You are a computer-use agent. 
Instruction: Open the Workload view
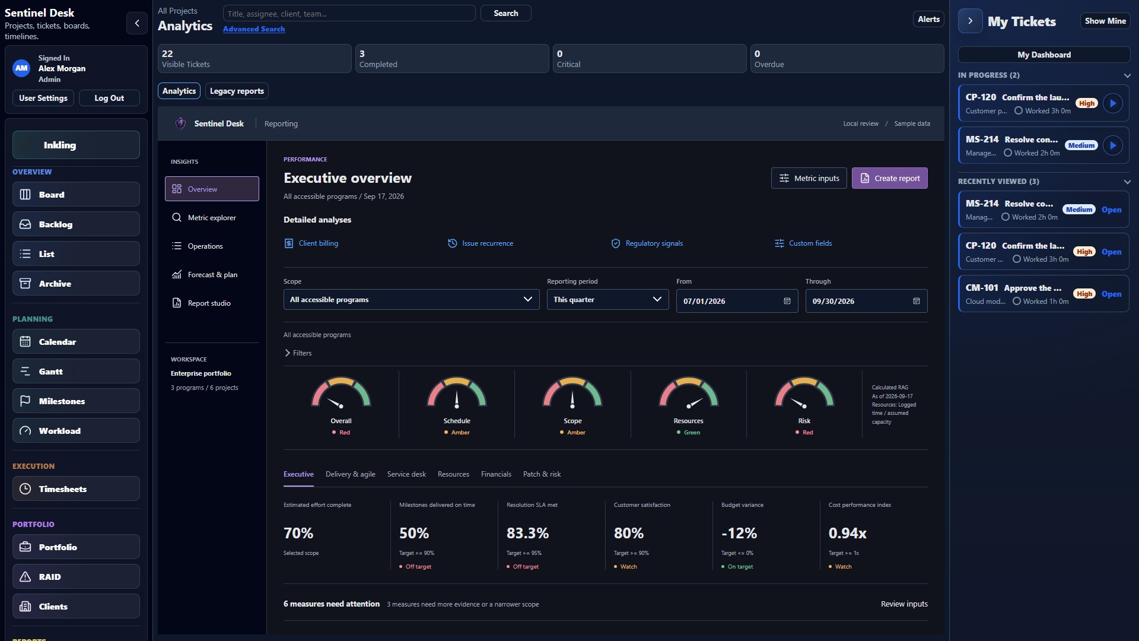coord(76,431)
